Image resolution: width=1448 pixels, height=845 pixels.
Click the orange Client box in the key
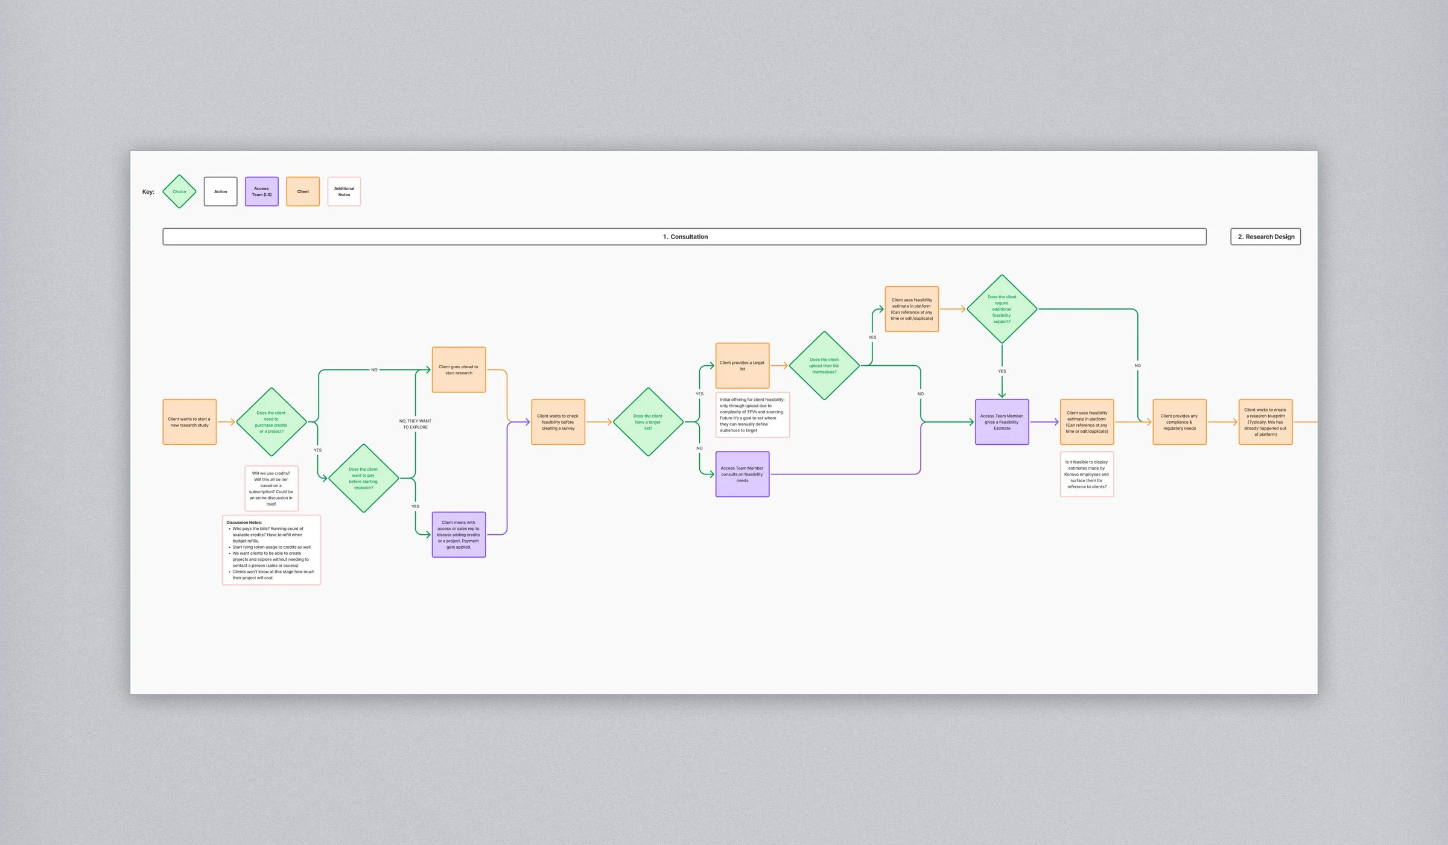coord(303,191)
